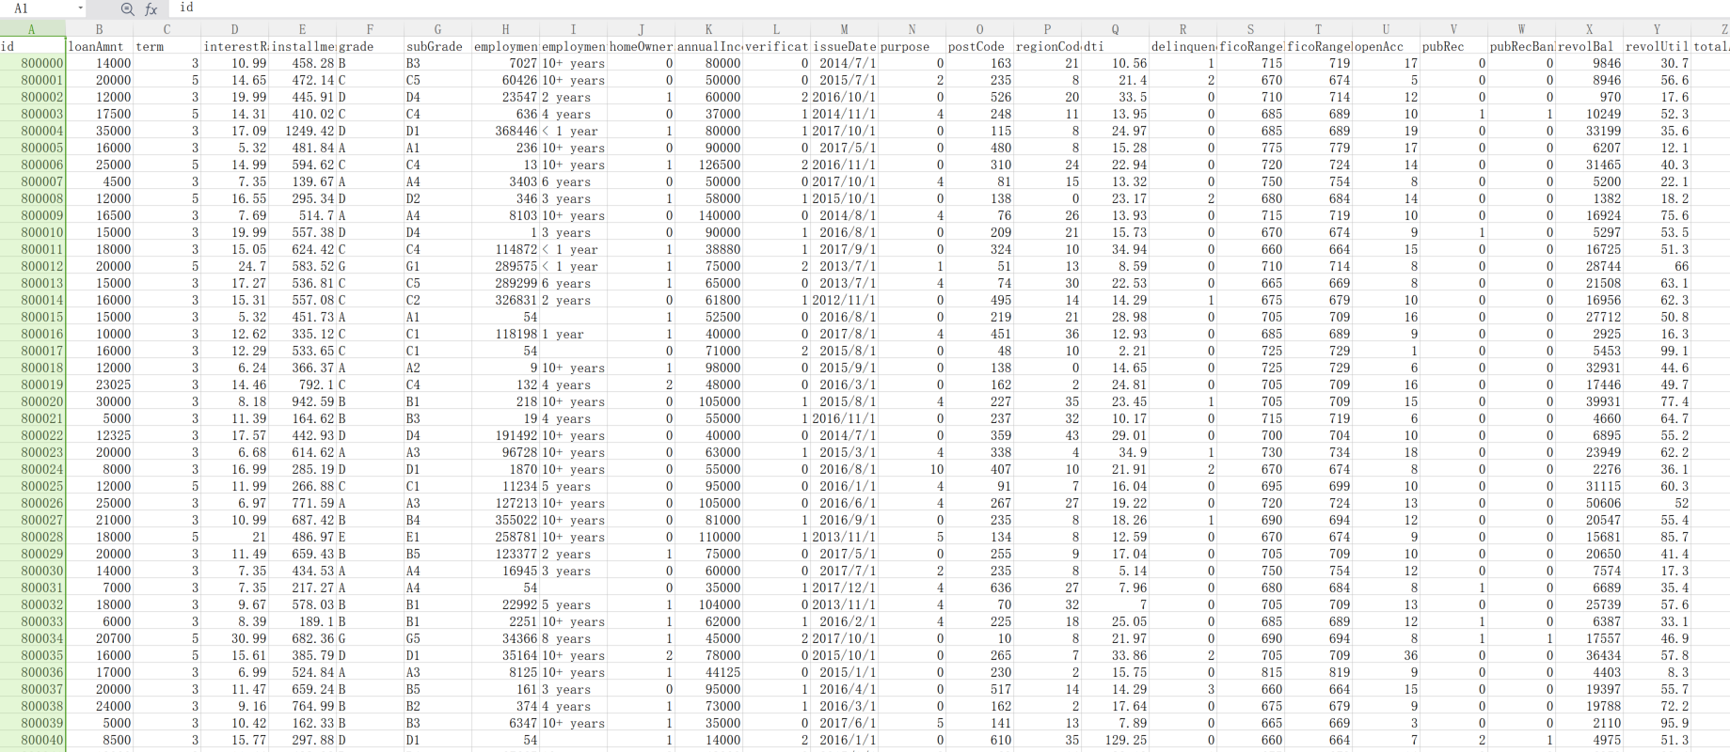Screen dimensions: 1730x752
Task: Click employment cell 355022
Action: click(x=505, y=520)
